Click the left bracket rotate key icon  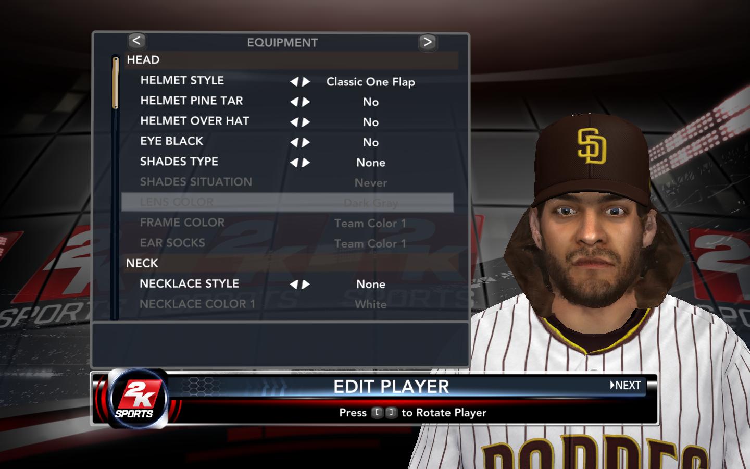coord(377,413)
